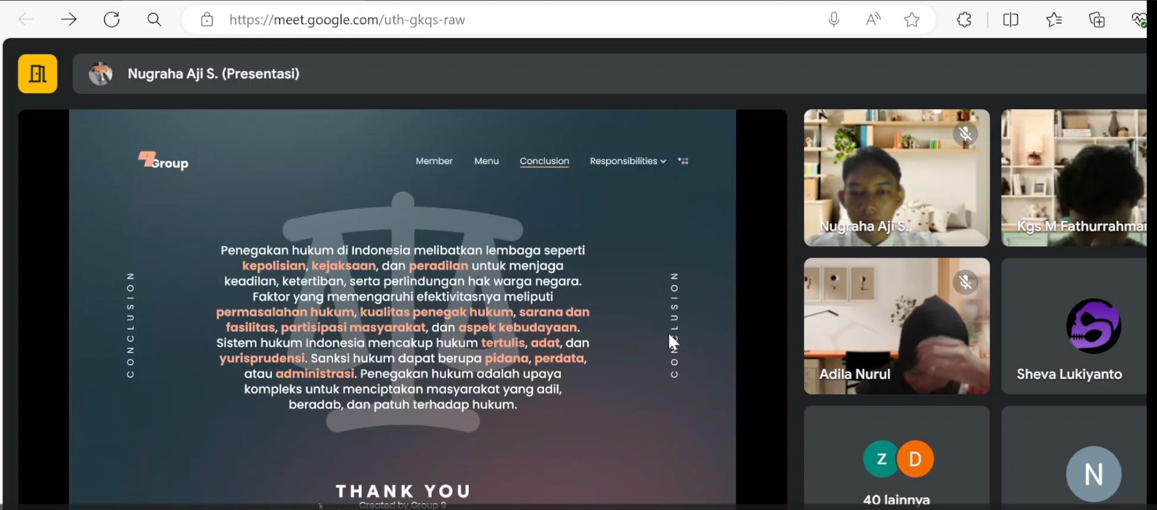Screen dimensions: 1157x510
Task: Click the search magnifier icon
Action: point(154,20)
